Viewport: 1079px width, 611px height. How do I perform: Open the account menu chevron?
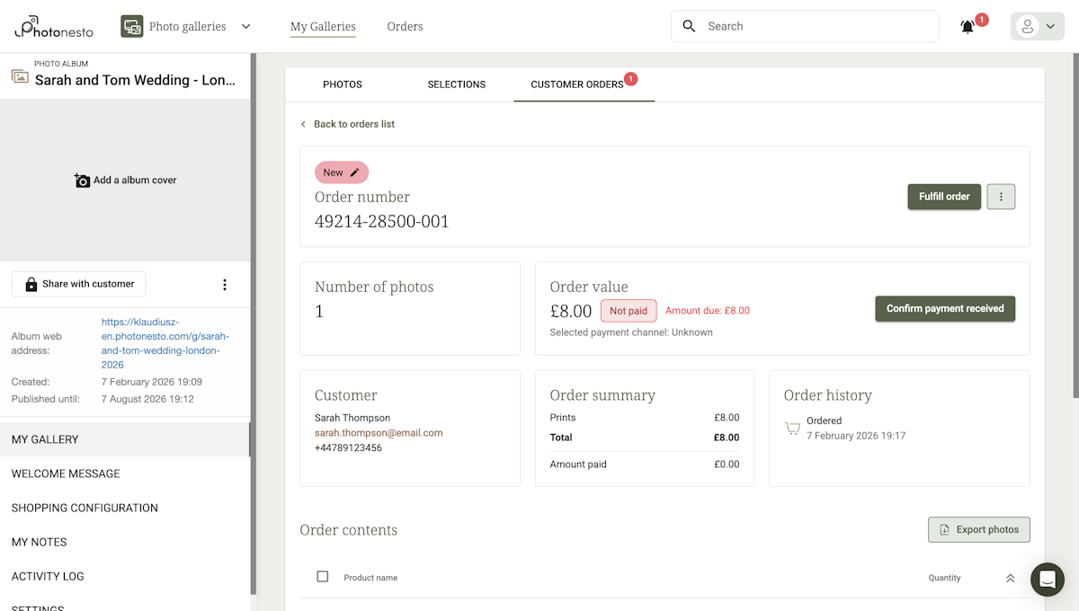[x=1048, y=26]
